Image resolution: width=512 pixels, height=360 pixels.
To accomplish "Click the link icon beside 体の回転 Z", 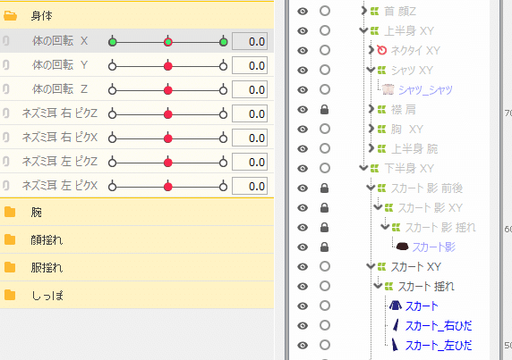I will pos(6,89).
